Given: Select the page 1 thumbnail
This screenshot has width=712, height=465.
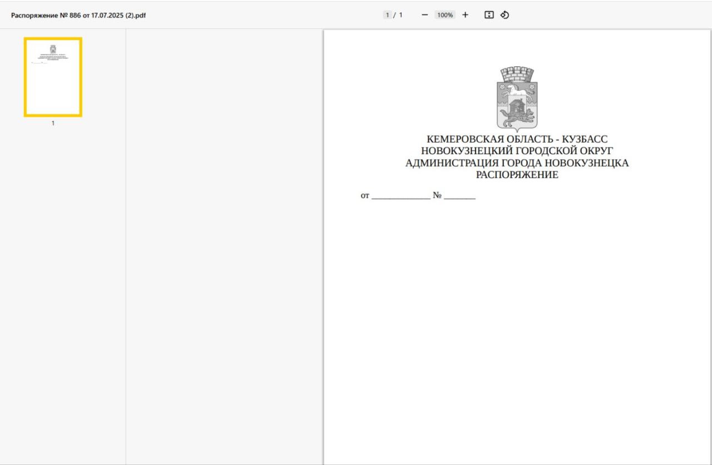Looking at the screenshot, I should click(x=53, y=77).
